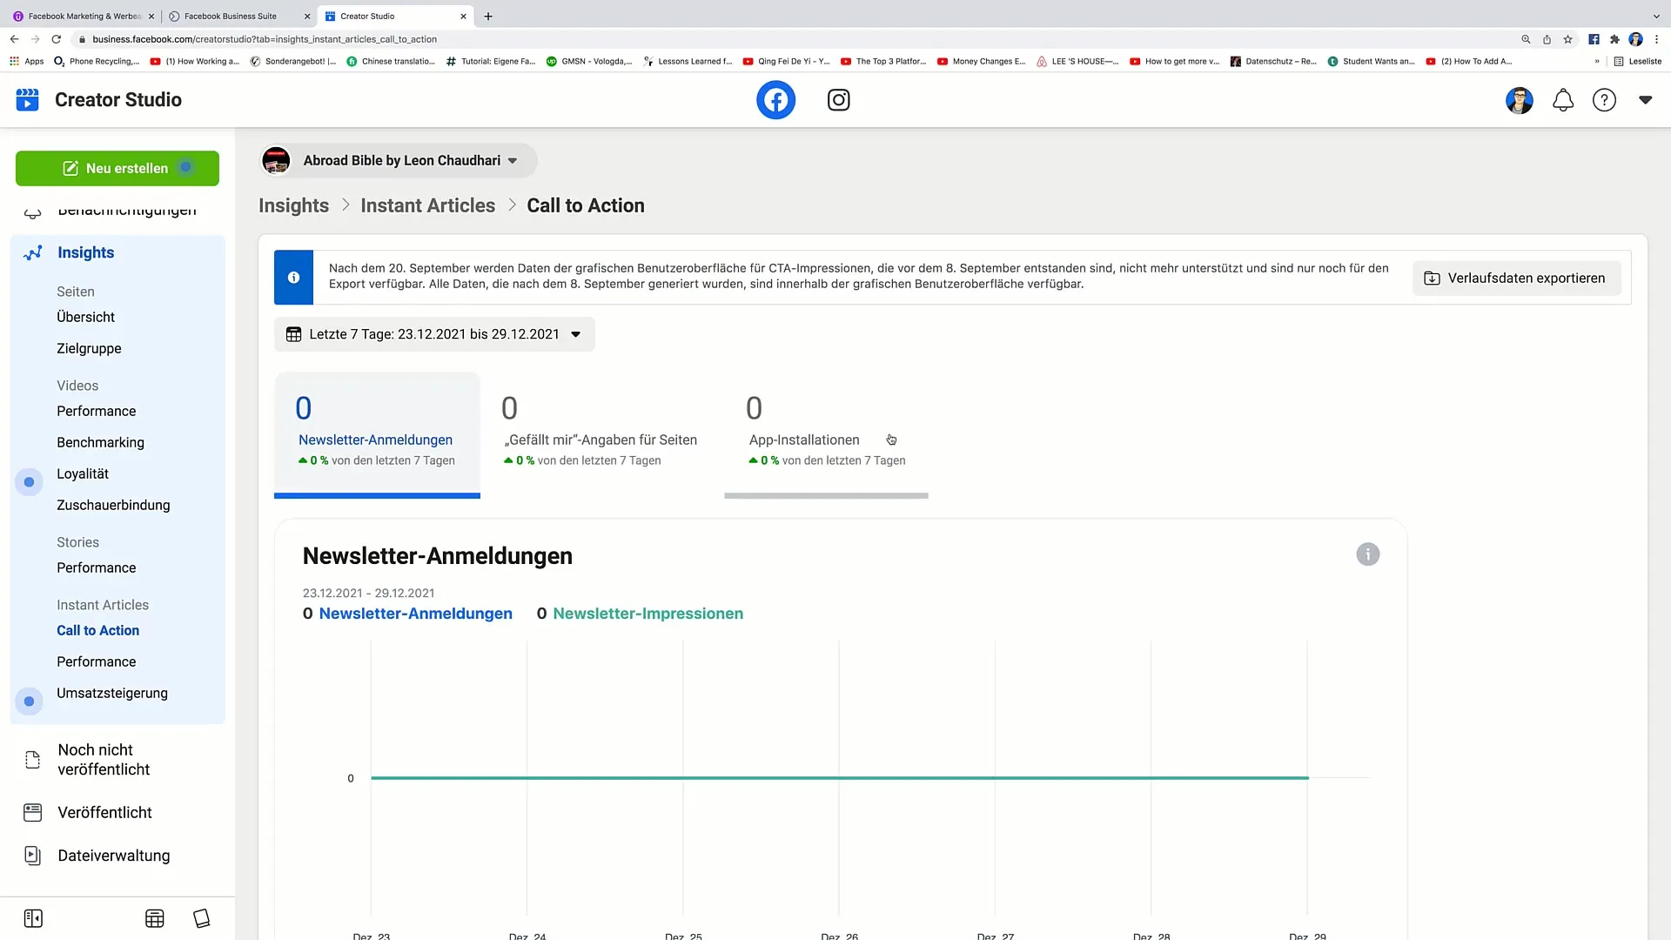Click the Insights icon in sidebar
Viewport: 1671px width, 940px height.
(x=32, y=252)
